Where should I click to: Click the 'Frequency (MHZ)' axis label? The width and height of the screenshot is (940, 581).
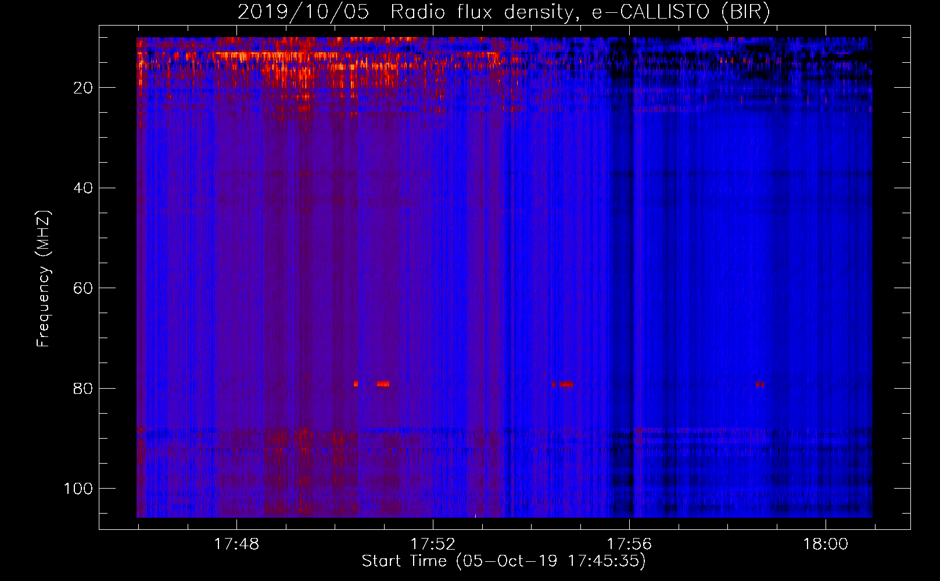44,278
